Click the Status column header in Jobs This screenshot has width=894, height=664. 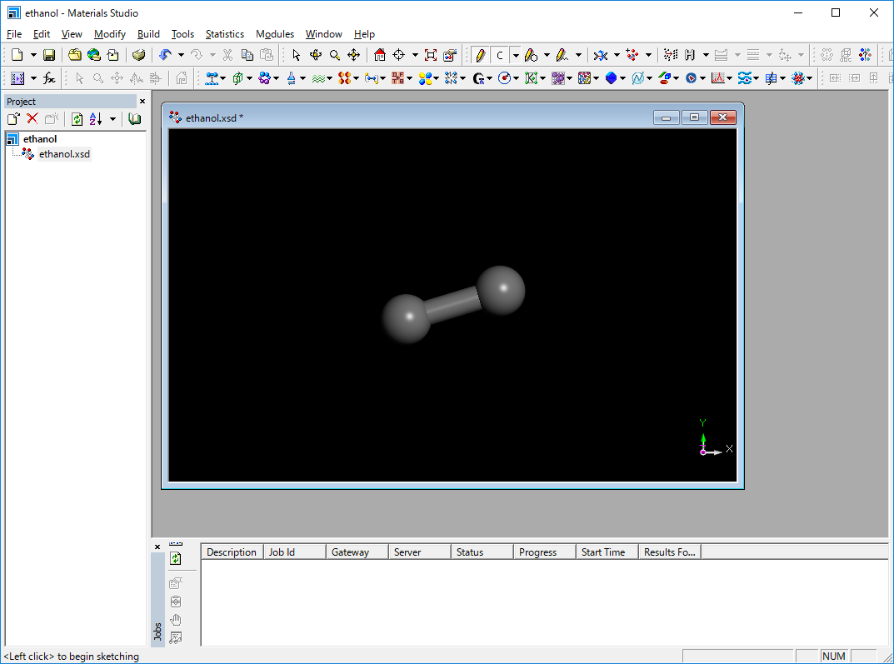click(x=470, y=552)
